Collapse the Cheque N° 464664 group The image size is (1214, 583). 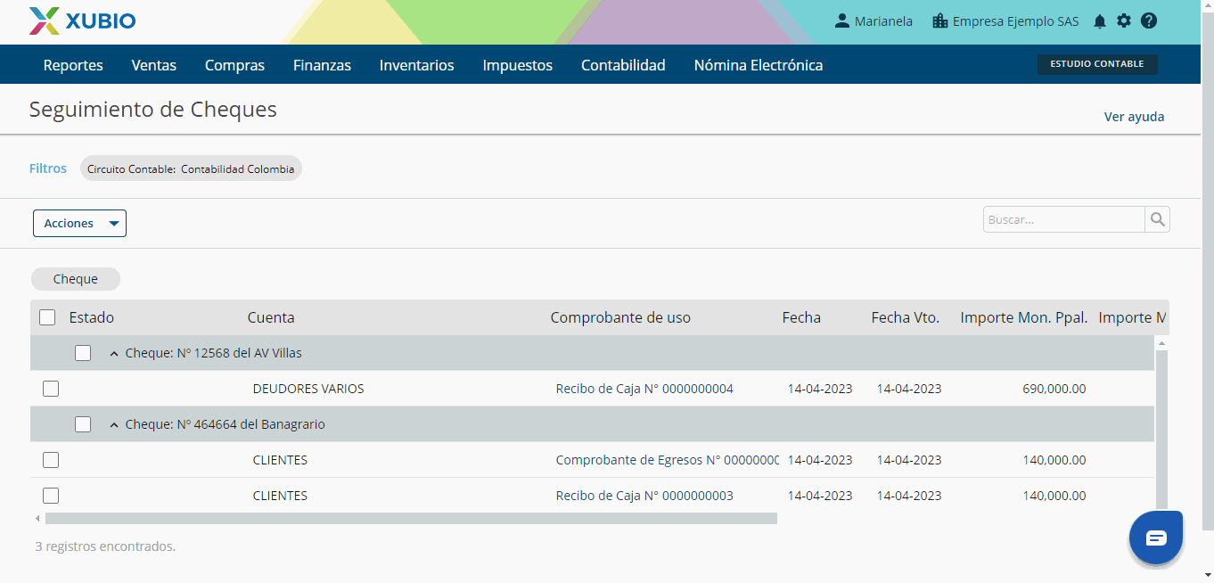(114, 425)
